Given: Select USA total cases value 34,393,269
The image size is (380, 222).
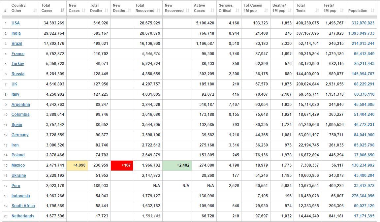Looking at the screenshot, I should tap(54, 23).
